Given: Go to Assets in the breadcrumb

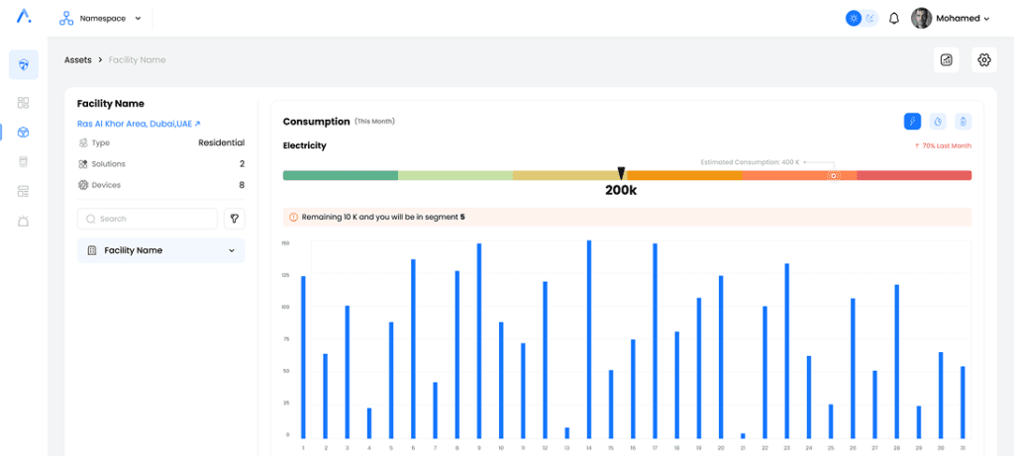Looking at the screenshot, I should point(78,60).
